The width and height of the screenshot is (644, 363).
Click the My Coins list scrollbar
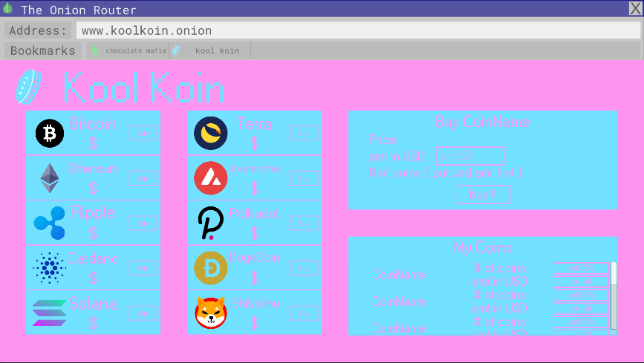[614, 295]
